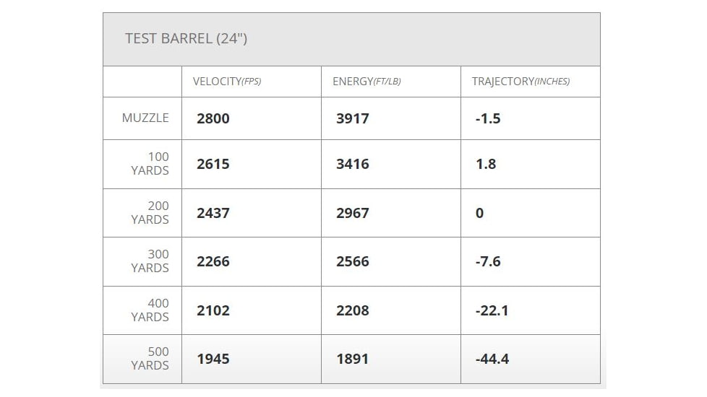Click velocity value 1945 at 500 yards
Viewport: 707px width, 397px height.
click(x=213, y=359)
